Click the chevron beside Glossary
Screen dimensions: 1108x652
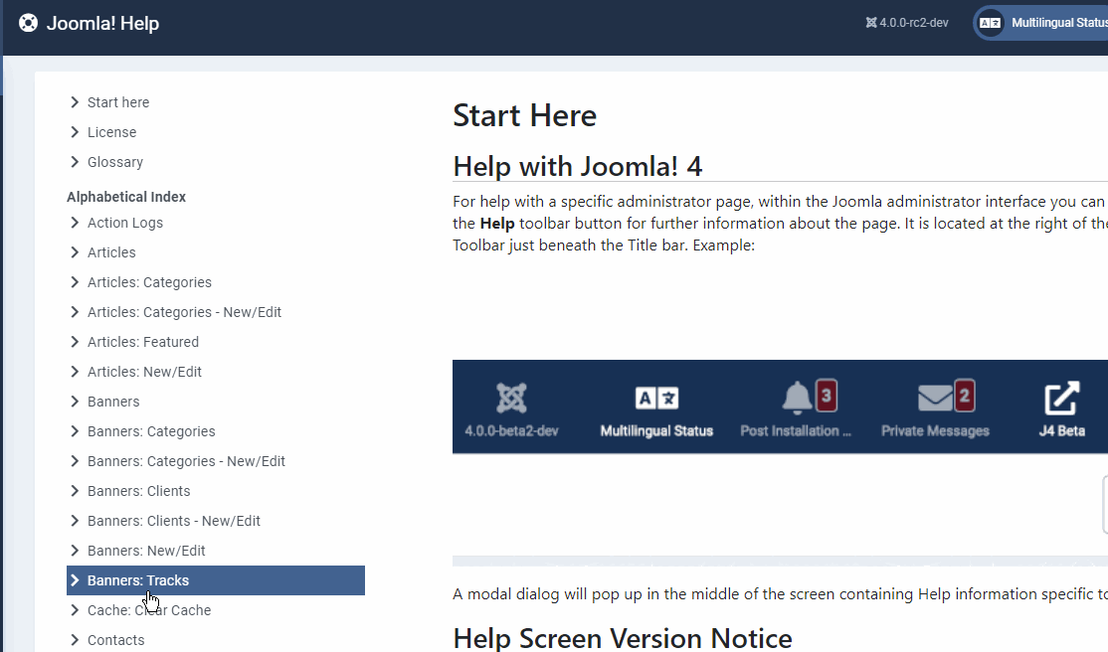(x=75, y=162)
